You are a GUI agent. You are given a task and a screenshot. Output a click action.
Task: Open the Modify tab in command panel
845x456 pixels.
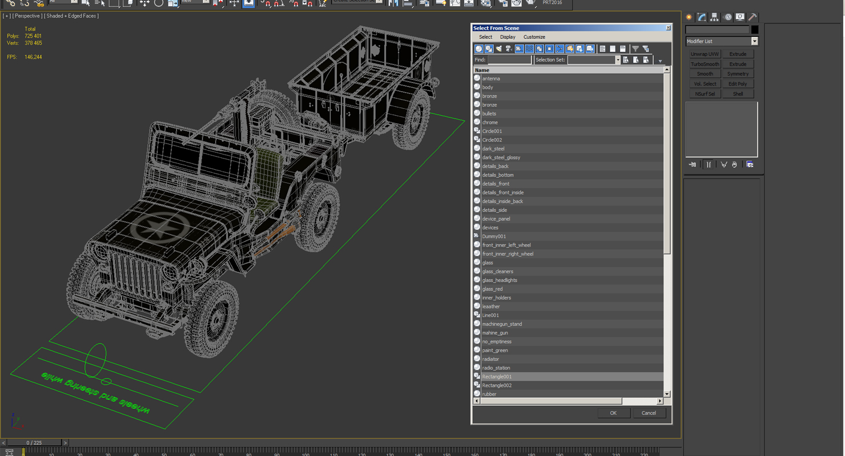[702, 17]
